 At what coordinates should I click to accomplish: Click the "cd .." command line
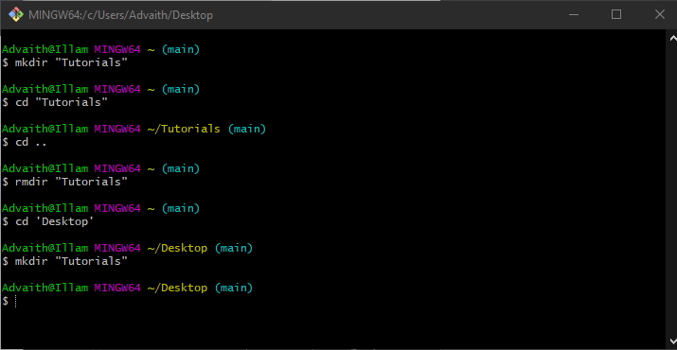point(25,142)
